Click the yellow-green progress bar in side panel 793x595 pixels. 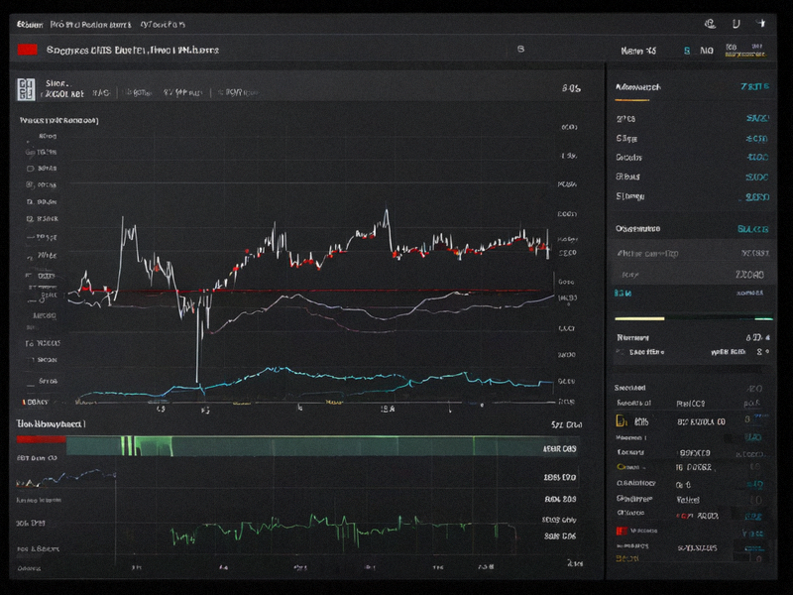(693, 318)
